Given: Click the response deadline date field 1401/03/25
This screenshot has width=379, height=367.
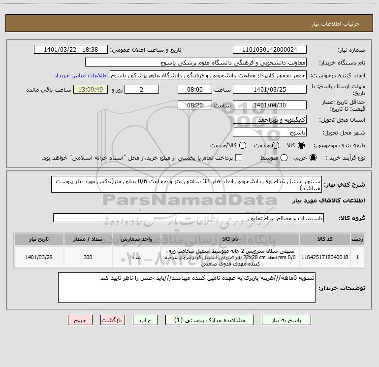Looking at the screenshot, I should [x=270, y=90].
